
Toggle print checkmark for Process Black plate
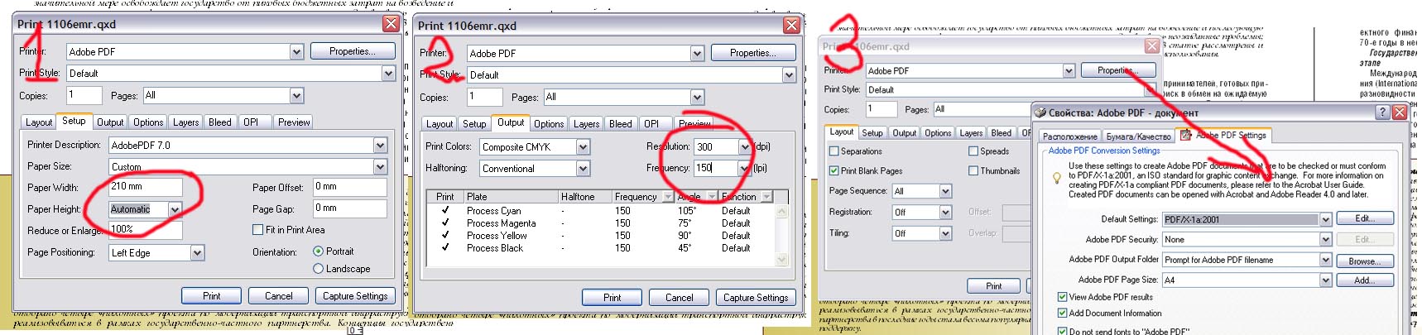click(445, 247)
